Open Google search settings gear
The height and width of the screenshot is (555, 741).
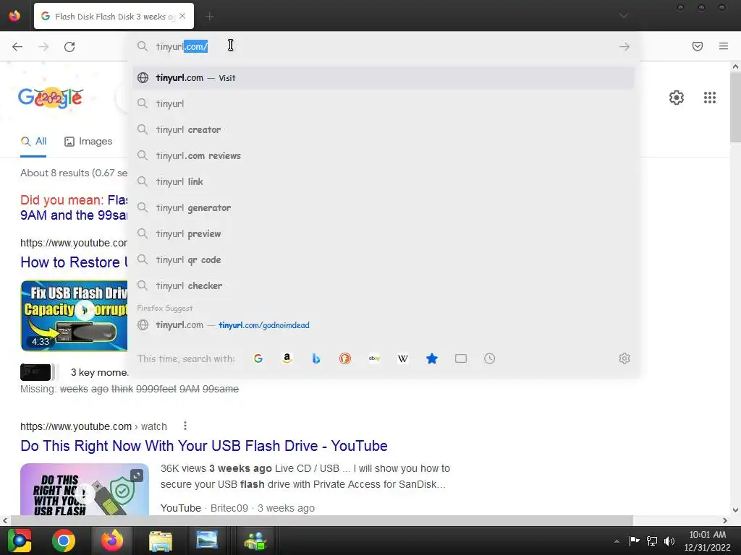pos(677,98)
